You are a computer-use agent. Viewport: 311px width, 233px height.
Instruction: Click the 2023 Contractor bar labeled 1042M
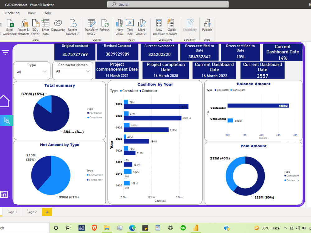click(152, 118)
